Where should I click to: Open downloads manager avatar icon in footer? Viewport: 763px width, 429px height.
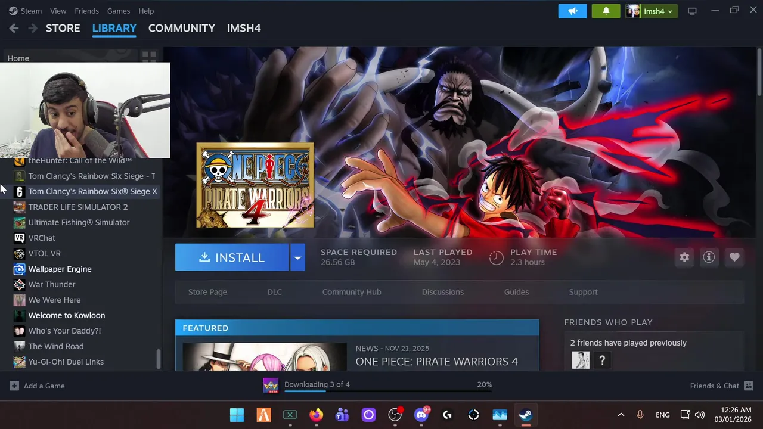click(271, 386)
